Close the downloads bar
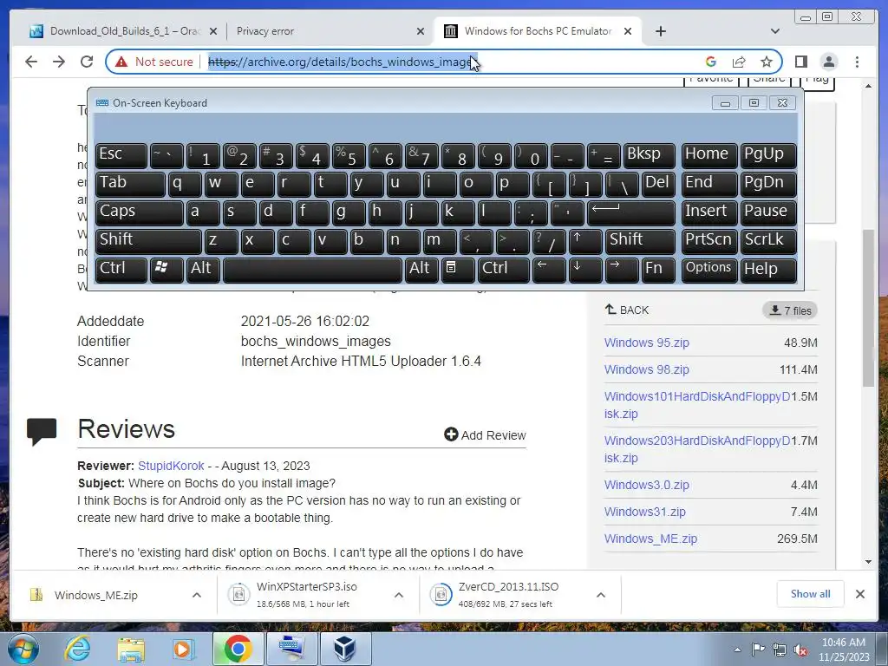 859,593
